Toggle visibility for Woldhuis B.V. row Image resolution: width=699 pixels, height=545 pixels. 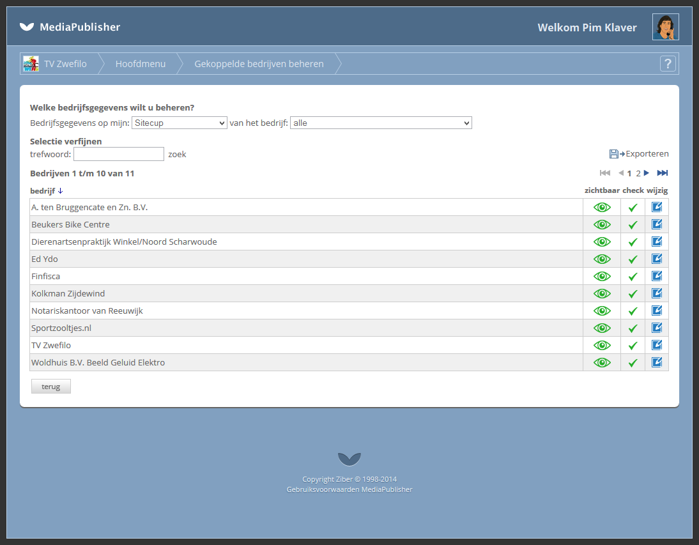(x=602, y=363)
